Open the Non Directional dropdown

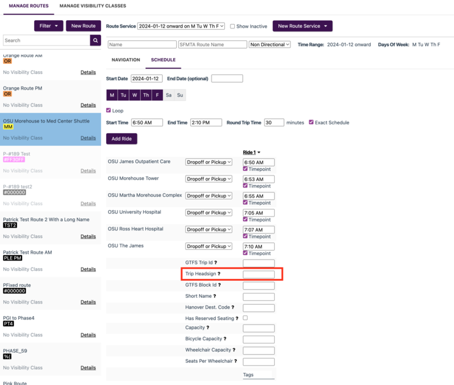coord(270,45)
